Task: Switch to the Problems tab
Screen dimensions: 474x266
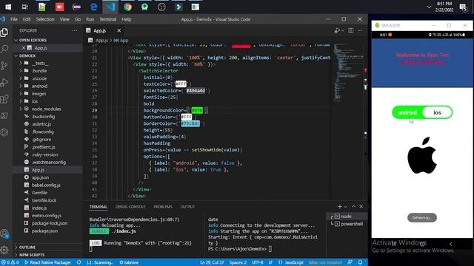Action: 163,207
